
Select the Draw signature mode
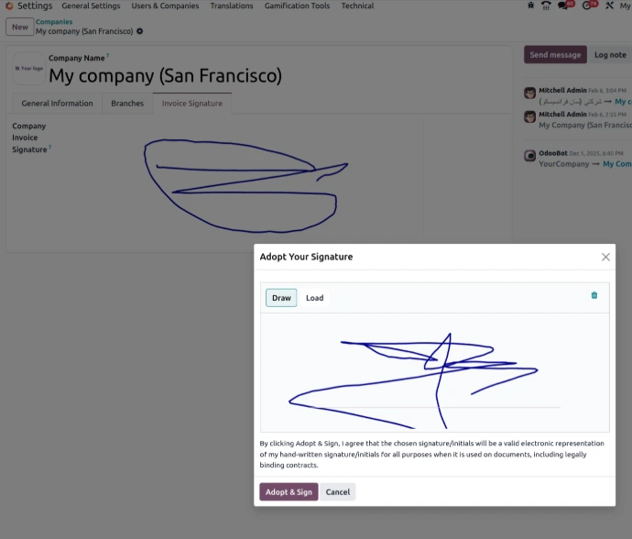click(x=281, y=298)
